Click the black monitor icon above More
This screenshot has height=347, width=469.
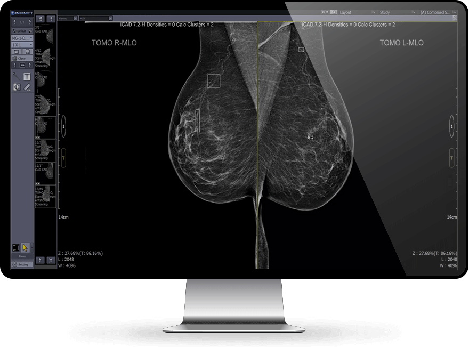pyautogui.click(x=17, y=247)
